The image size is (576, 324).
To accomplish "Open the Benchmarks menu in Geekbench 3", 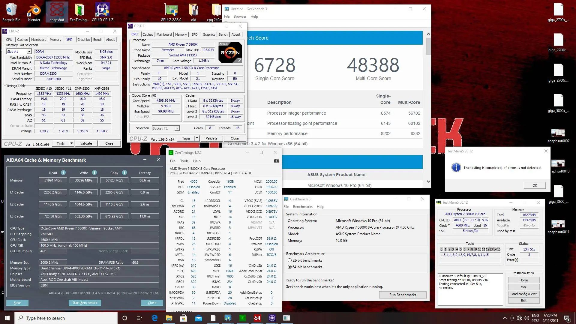I will [x=303, y=207].
